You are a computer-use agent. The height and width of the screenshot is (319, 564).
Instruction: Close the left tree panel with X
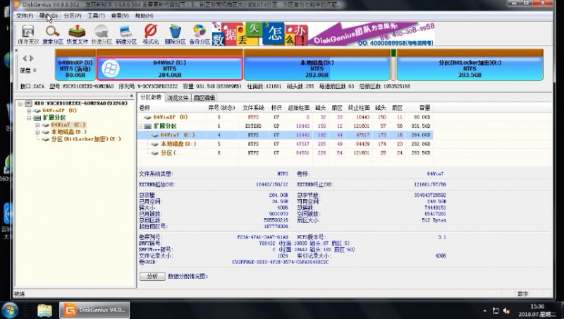tap(132, 96)
